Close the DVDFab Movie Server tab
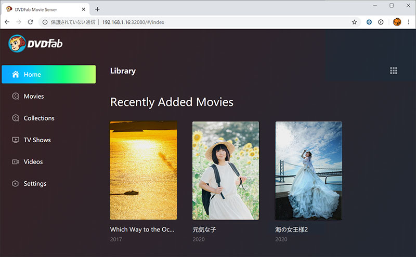 [84, 9]
